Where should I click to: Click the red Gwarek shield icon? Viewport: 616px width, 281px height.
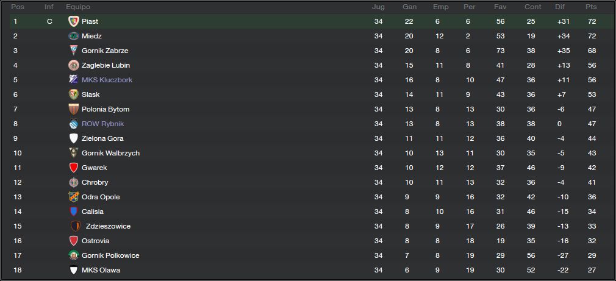point(73,168)
